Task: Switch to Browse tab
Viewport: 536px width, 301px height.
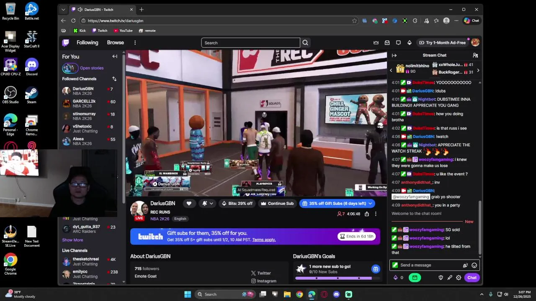Action: coord(115,43)
